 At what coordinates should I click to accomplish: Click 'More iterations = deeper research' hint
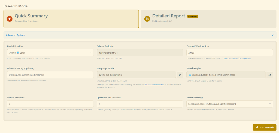[x=50, y=111]
